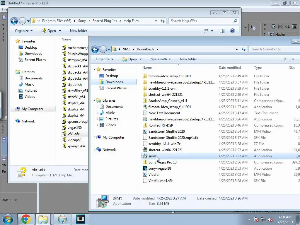Sort by the Date modified column
The width and height of the screenshot is (300, 225).
pos(230,68)
